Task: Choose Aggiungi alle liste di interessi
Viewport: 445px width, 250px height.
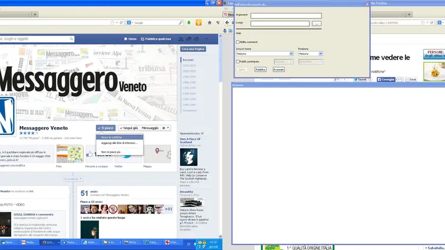Action: pyautogui.click(x=120, y=143)
